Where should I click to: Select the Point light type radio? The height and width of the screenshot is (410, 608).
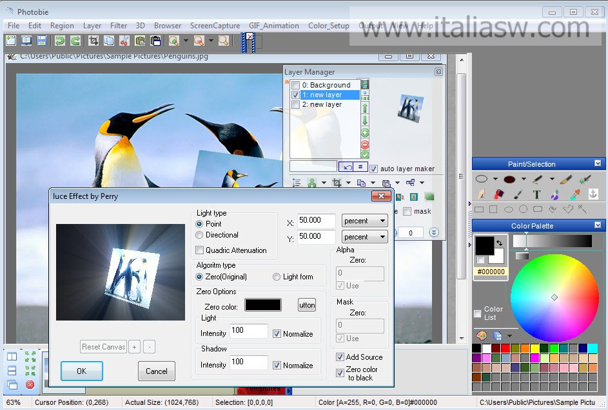pos(199,224)
